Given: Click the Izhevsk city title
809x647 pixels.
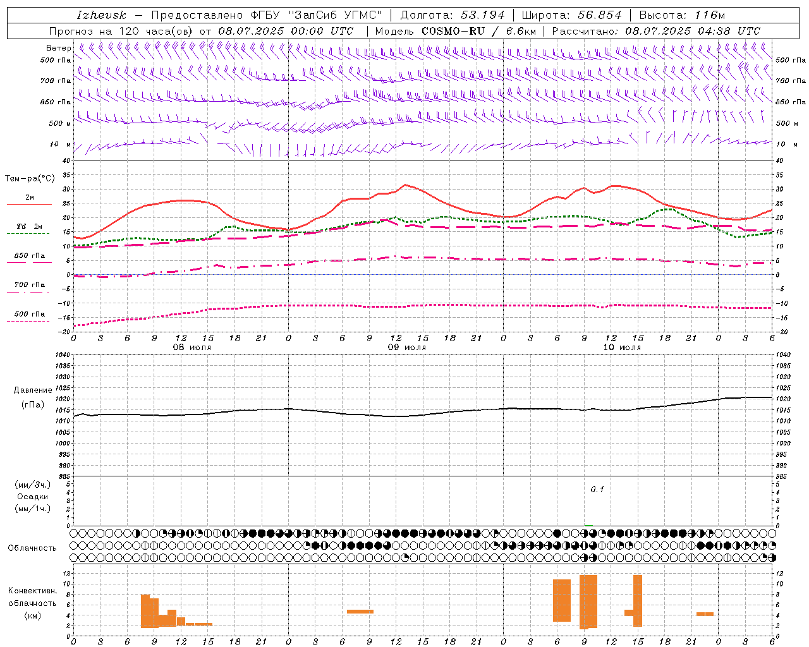Looking at the screenshot, I should coord(101,15).
